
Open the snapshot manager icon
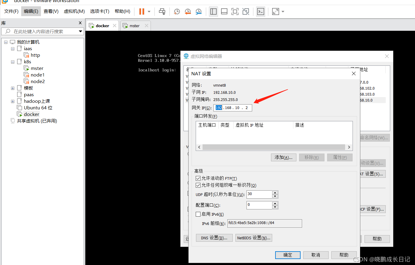coord(198,11)
